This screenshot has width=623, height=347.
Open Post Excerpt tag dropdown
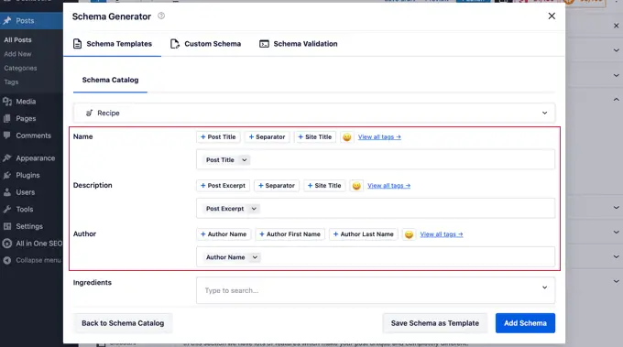[254, 209]
